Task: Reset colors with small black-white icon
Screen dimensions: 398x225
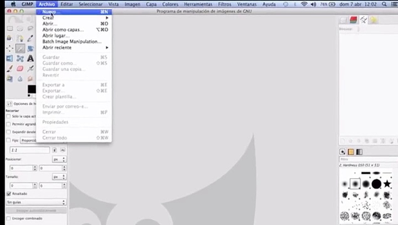Action: pos(29,95)
